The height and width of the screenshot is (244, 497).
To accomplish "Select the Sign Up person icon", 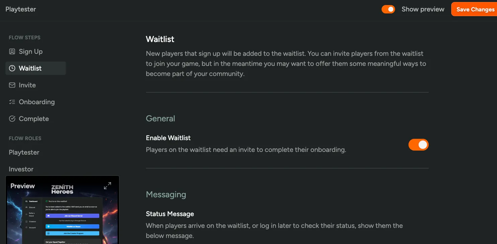I will 12,51.
